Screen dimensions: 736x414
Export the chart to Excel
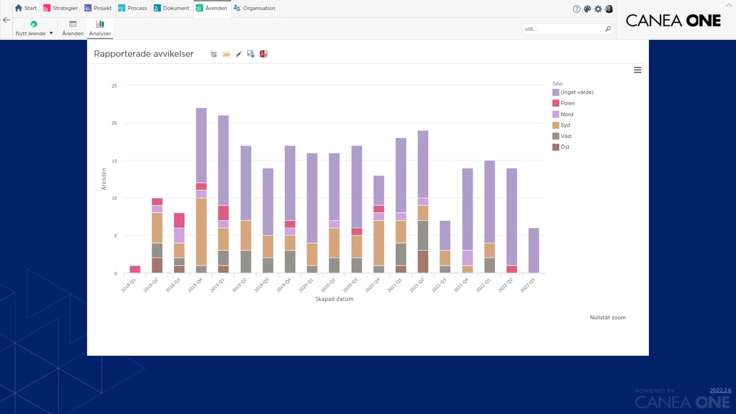tap(250, 53)
